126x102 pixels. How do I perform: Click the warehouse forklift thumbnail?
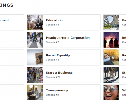point(35,75)
